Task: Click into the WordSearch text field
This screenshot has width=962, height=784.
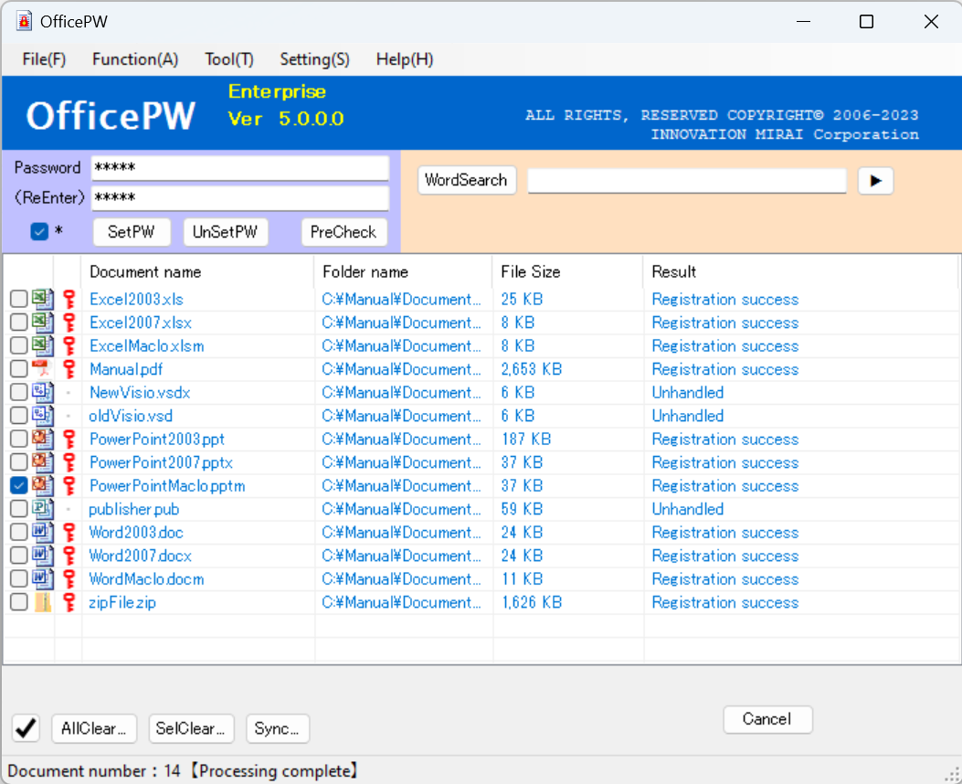Action: pyautogui.click(x=687, y=180)
